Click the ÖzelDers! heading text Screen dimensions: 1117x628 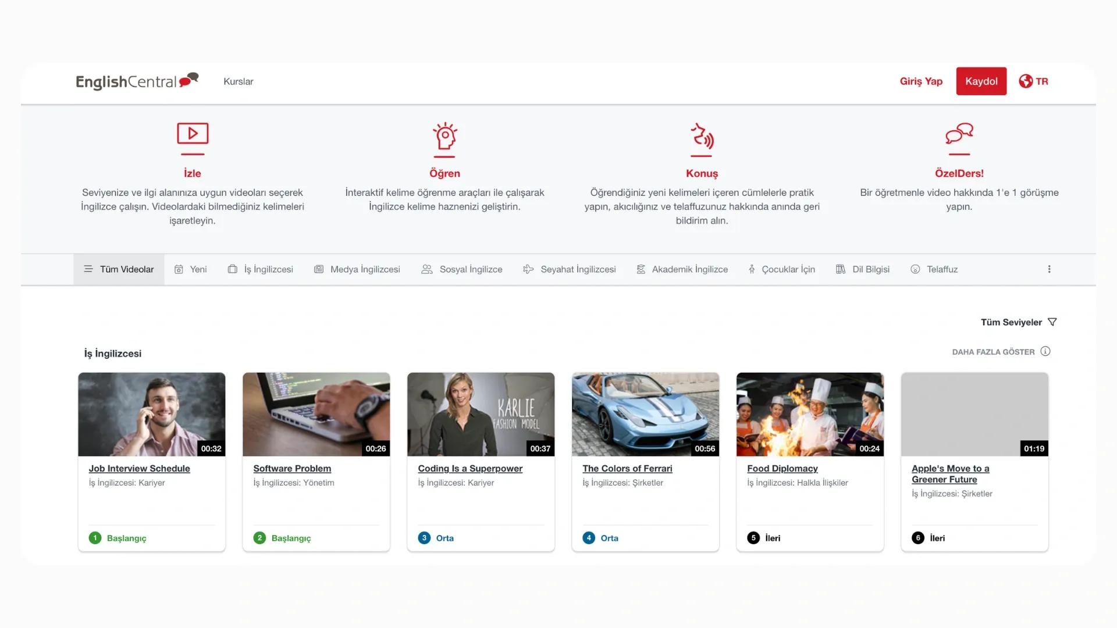coord(959,173)
